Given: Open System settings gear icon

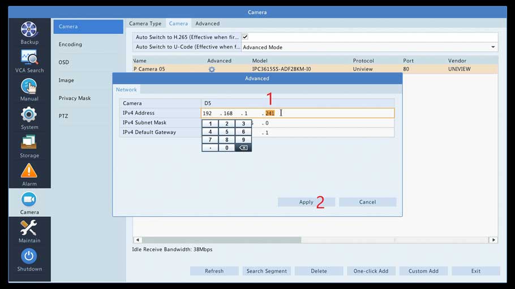Looking at the screenshot, I should (x=29, y=114).
